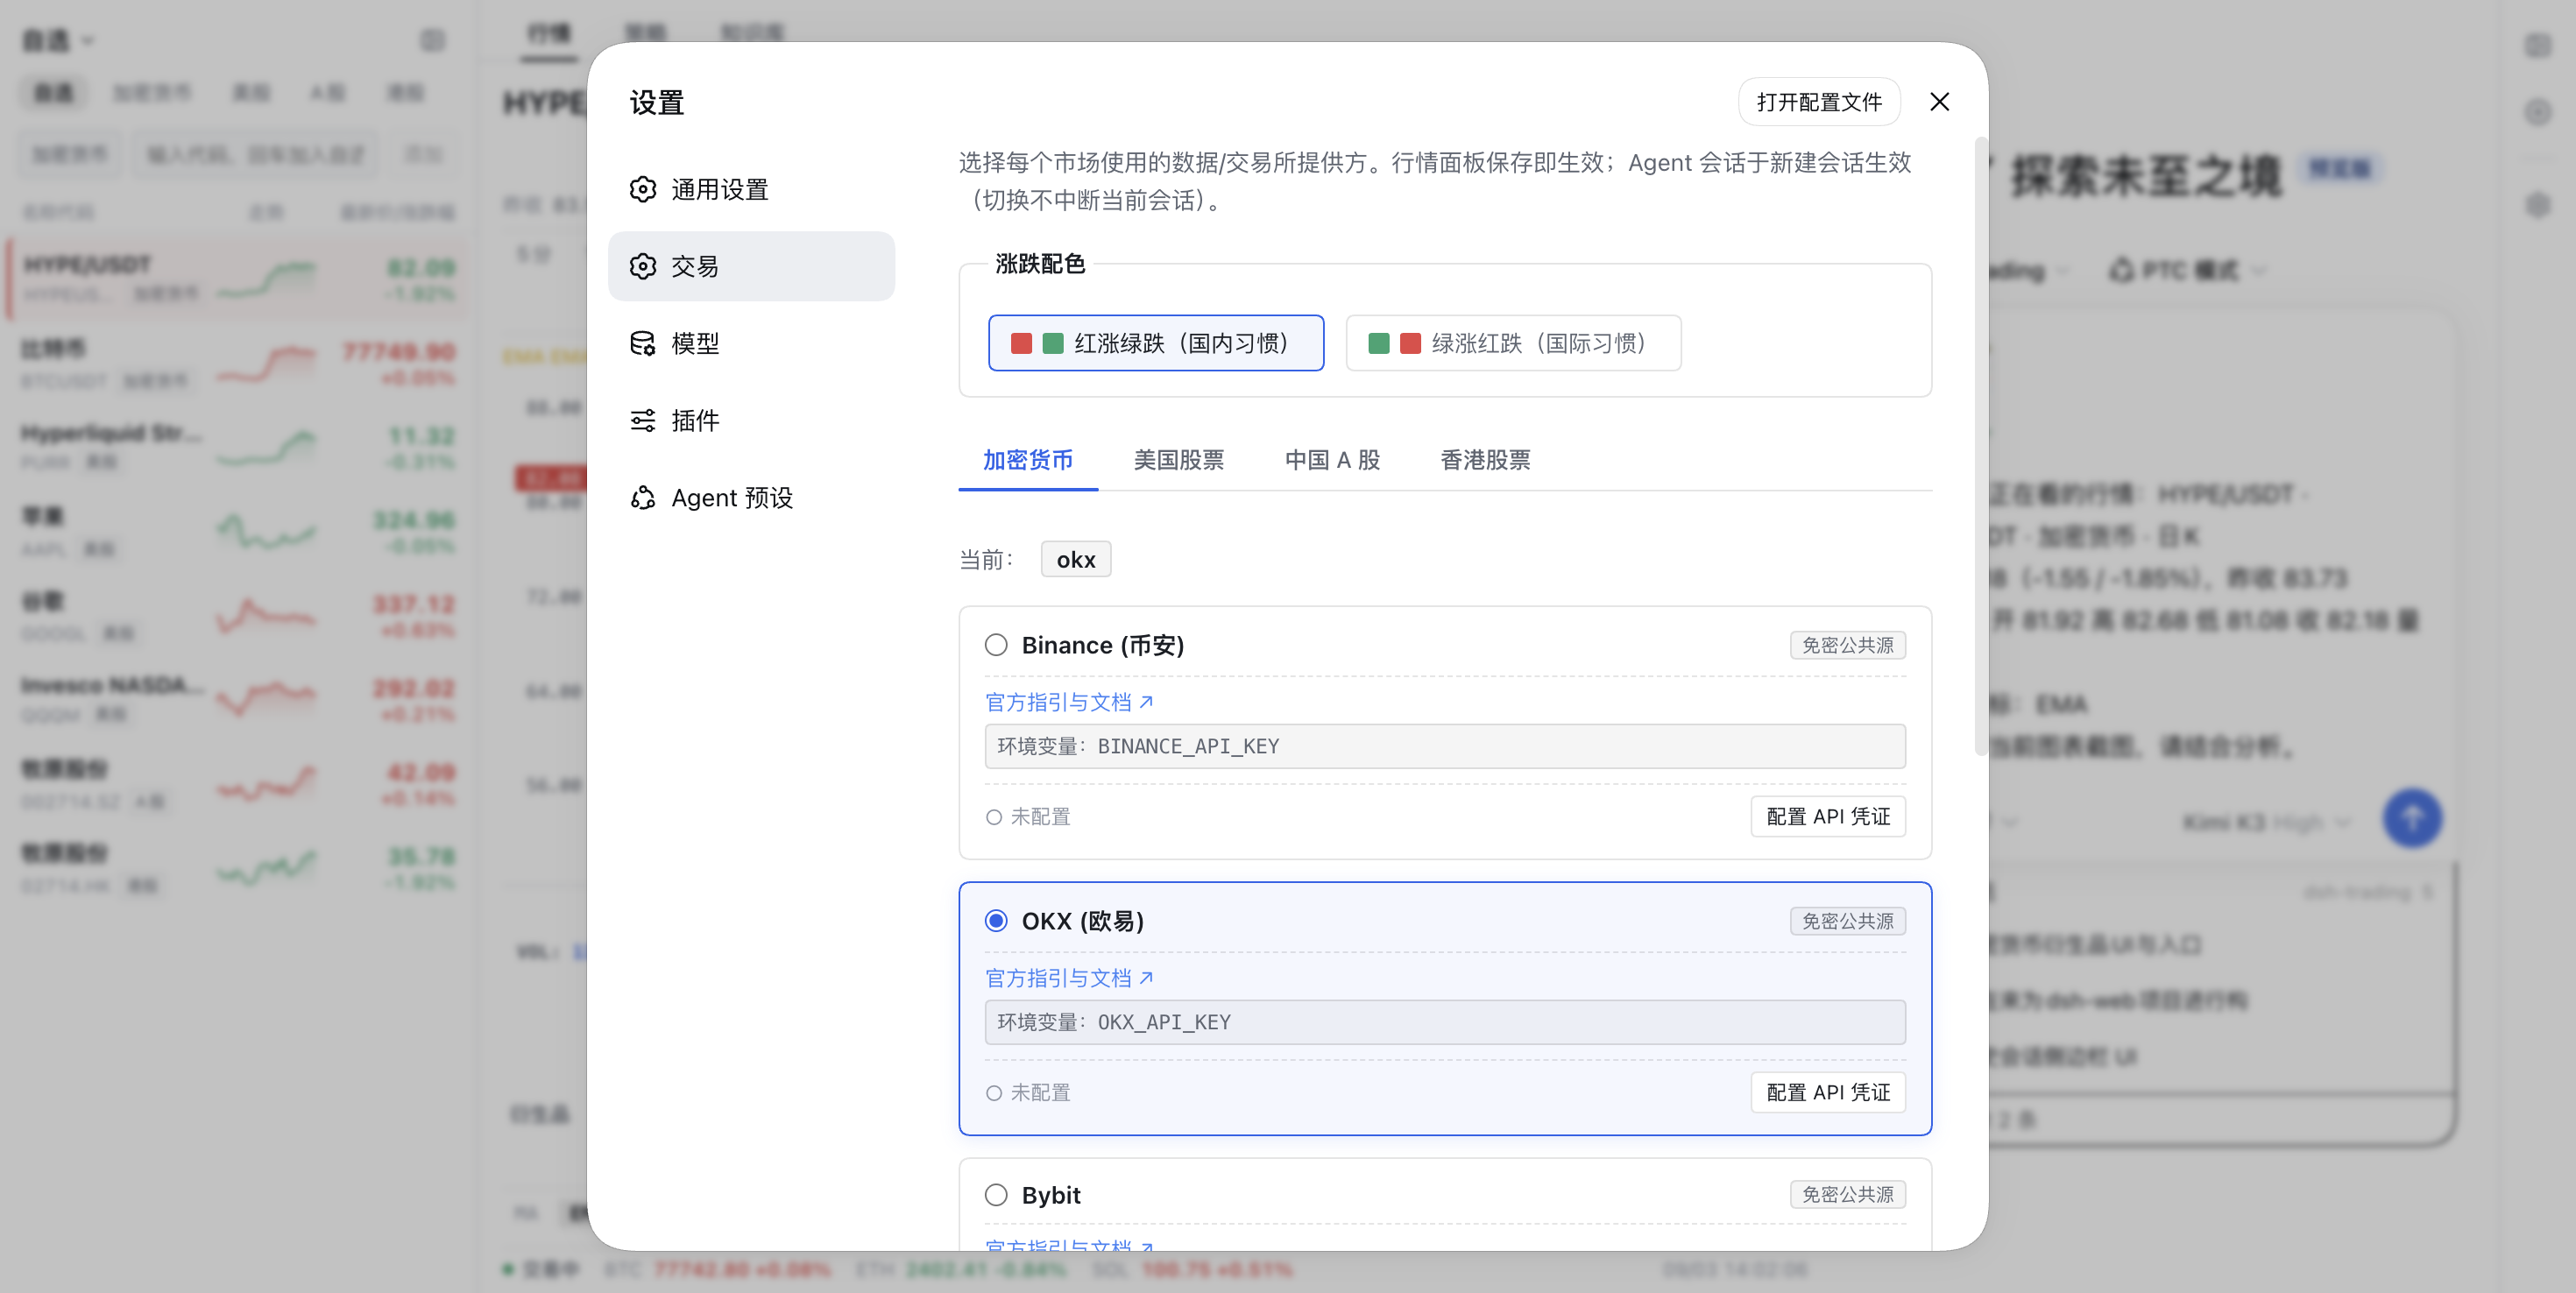Click the sliders icon beside 插件

pyautogui.click(x=643, y=420)
